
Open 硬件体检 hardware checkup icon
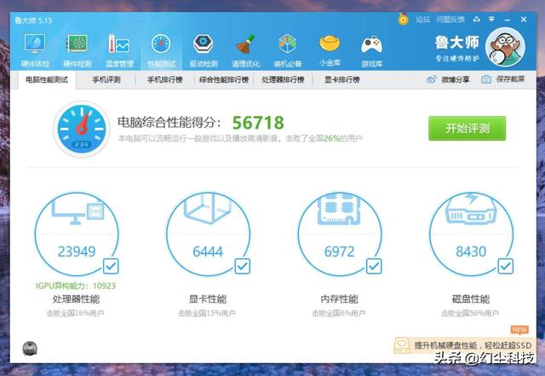[35, 50]
